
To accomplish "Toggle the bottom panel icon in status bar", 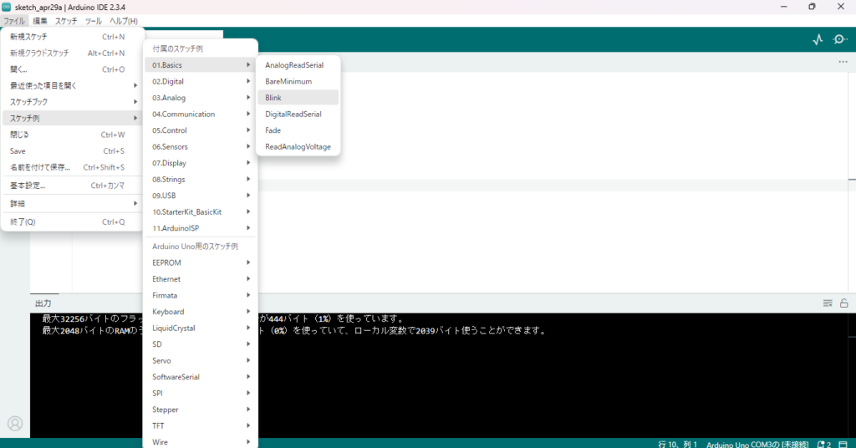I will coord(843,444).
